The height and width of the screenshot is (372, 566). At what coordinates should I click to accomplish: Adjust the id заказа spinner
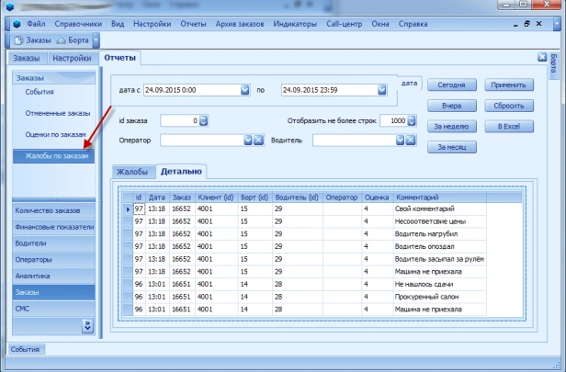point(202,120)
